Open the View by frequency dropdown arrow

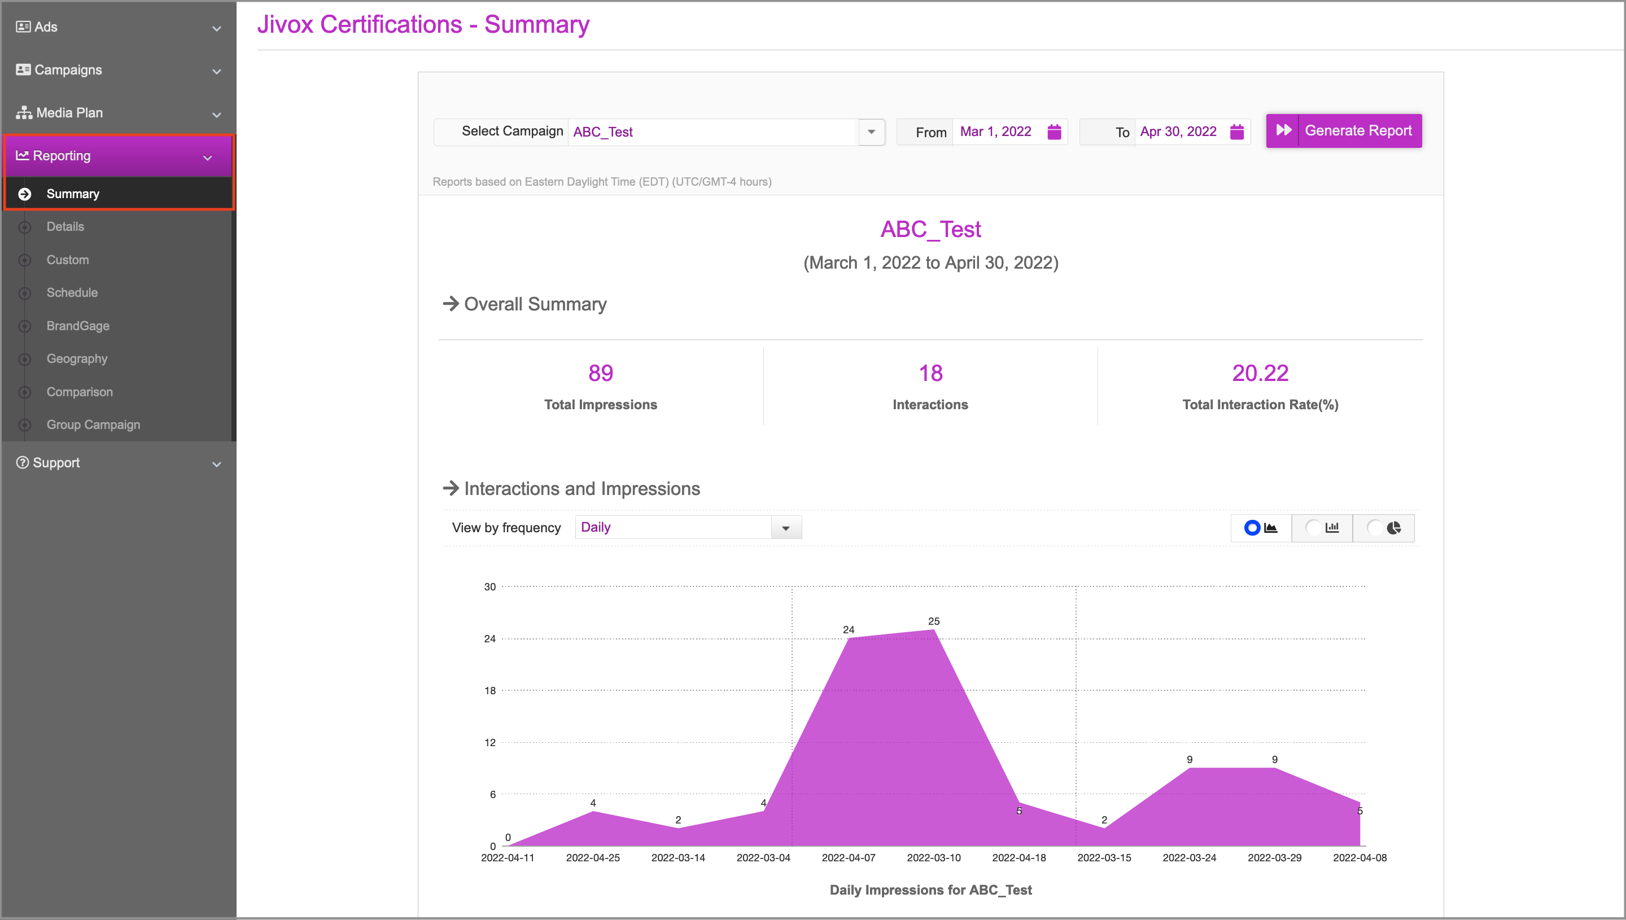pos(786,528)
